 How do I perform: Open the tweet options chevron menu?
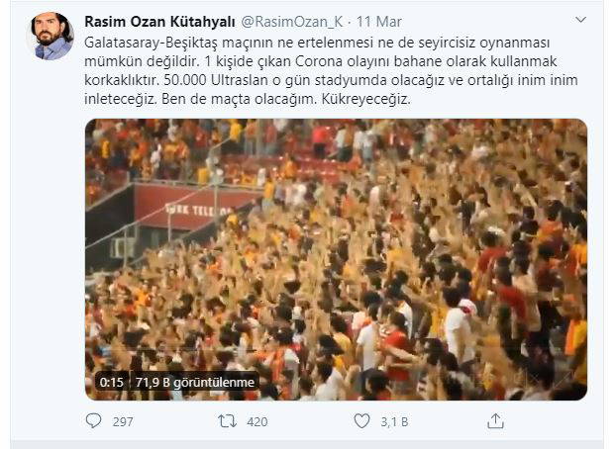click(x=580, y=20)
